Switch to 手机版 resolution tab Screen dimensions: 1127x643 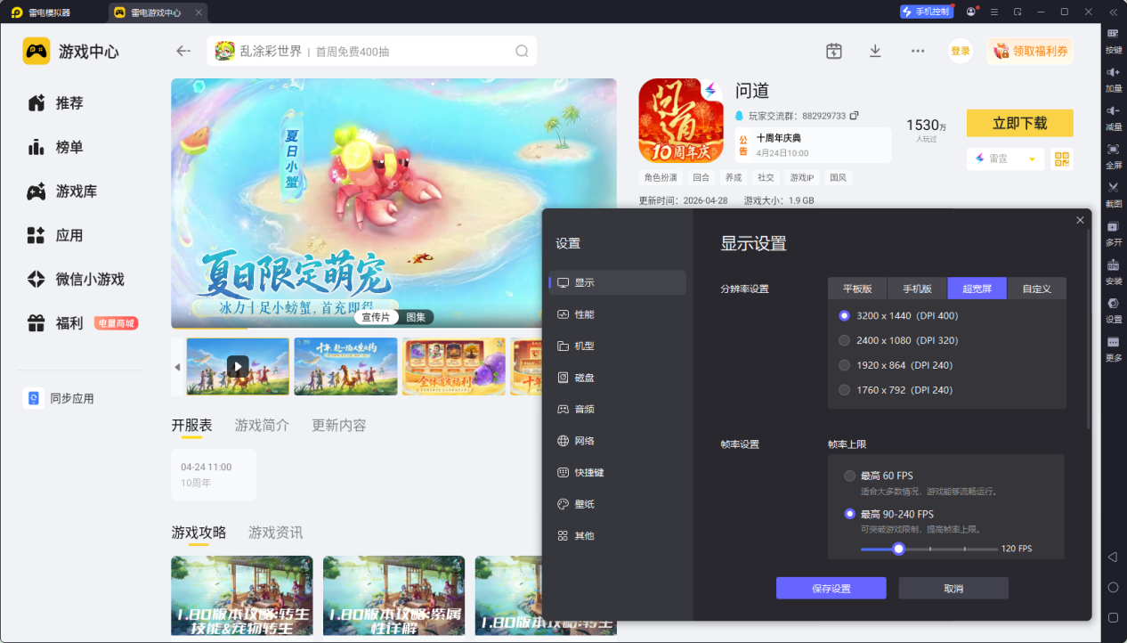(918, 289)
